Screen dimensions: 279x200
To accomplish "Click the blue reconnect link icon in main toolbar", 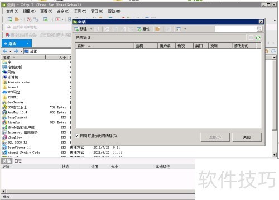I will [36, 19].
